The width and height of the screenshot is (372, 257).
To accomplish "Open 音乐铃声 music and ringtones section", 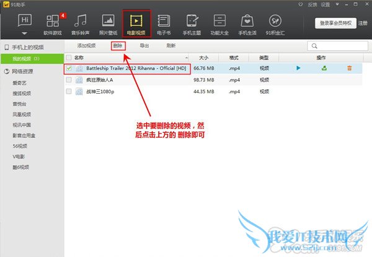I will (x=81, y=24).
